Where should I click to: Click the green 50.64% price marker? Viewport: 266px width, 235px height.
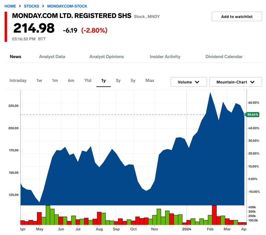(252, 115)
